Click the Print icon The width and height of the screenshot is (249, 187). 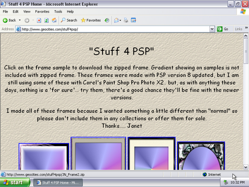tap(126, 20)
